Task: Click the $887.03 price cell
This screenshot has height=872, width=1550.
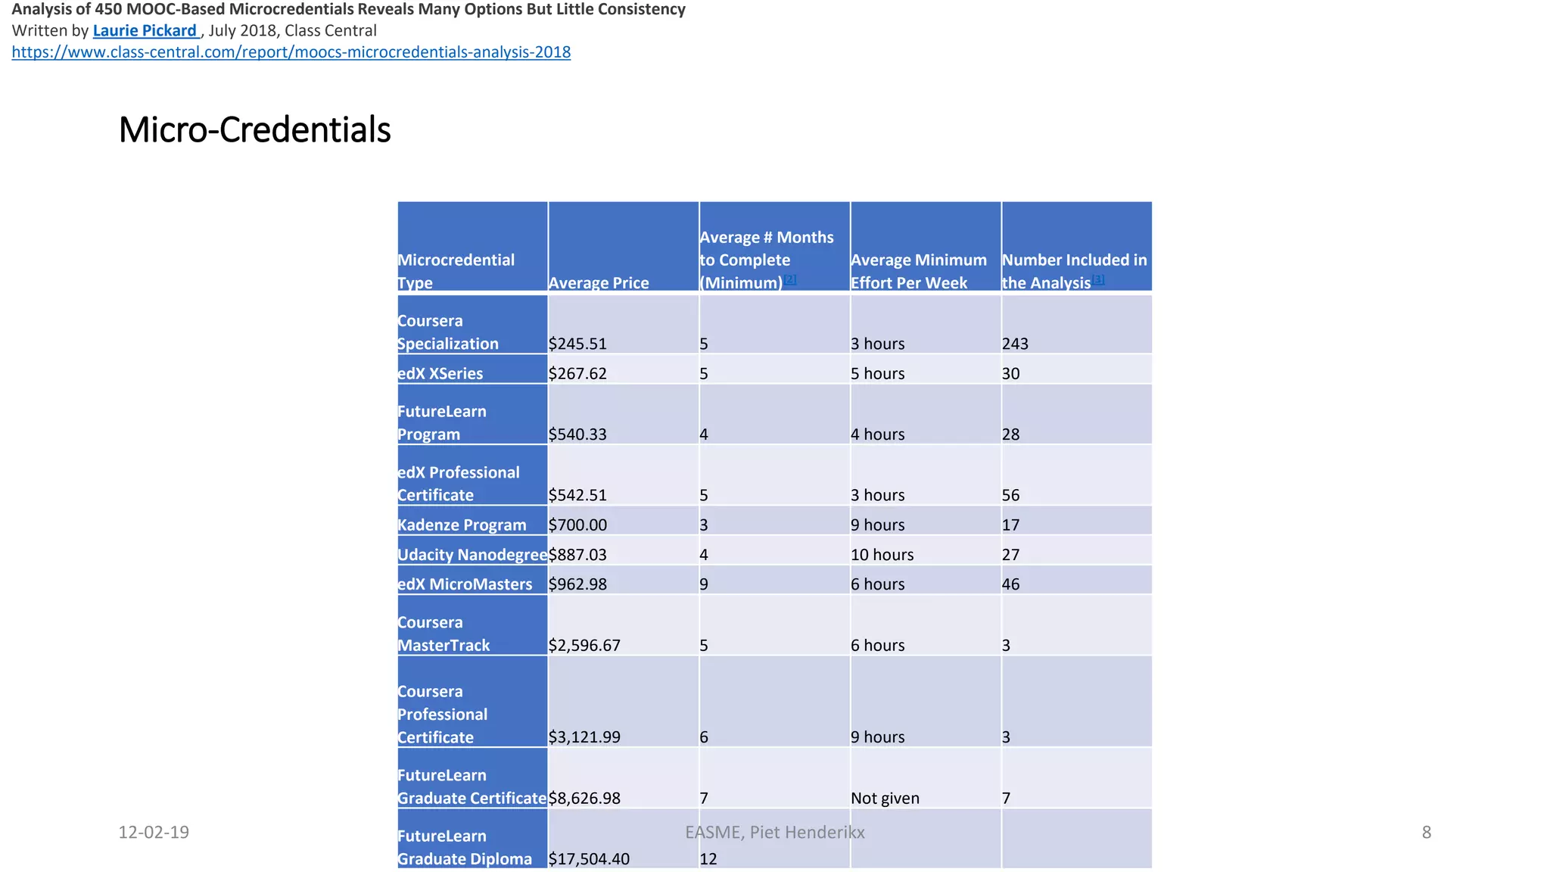Action: tap(624, 550)
